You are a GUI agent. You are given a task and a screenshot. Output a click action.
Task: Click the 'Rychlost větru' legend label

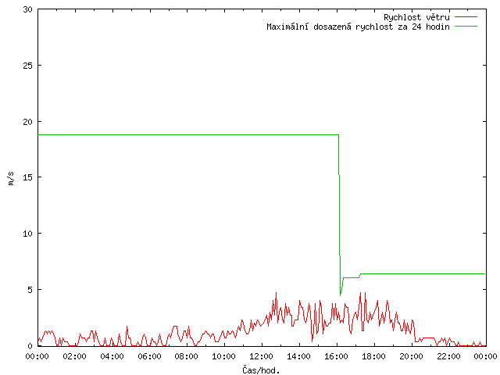pos(416,17)
